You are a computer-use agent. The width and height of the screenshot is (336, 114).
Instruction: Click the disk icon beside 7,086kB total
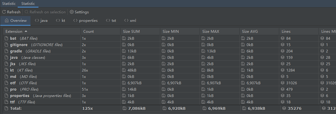pos(124,109)
